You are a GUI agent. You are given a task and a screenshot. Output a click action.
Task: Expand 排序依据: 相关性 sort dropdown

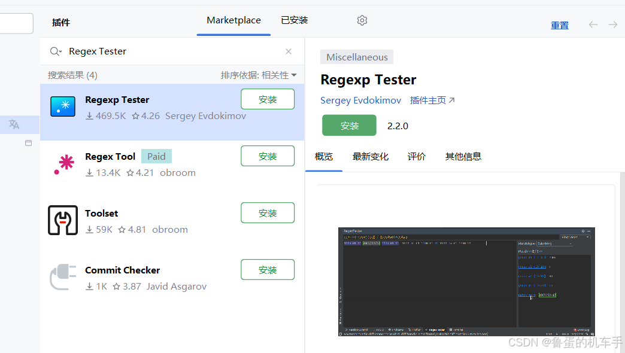pyautogui.click(x=259, y=75)
